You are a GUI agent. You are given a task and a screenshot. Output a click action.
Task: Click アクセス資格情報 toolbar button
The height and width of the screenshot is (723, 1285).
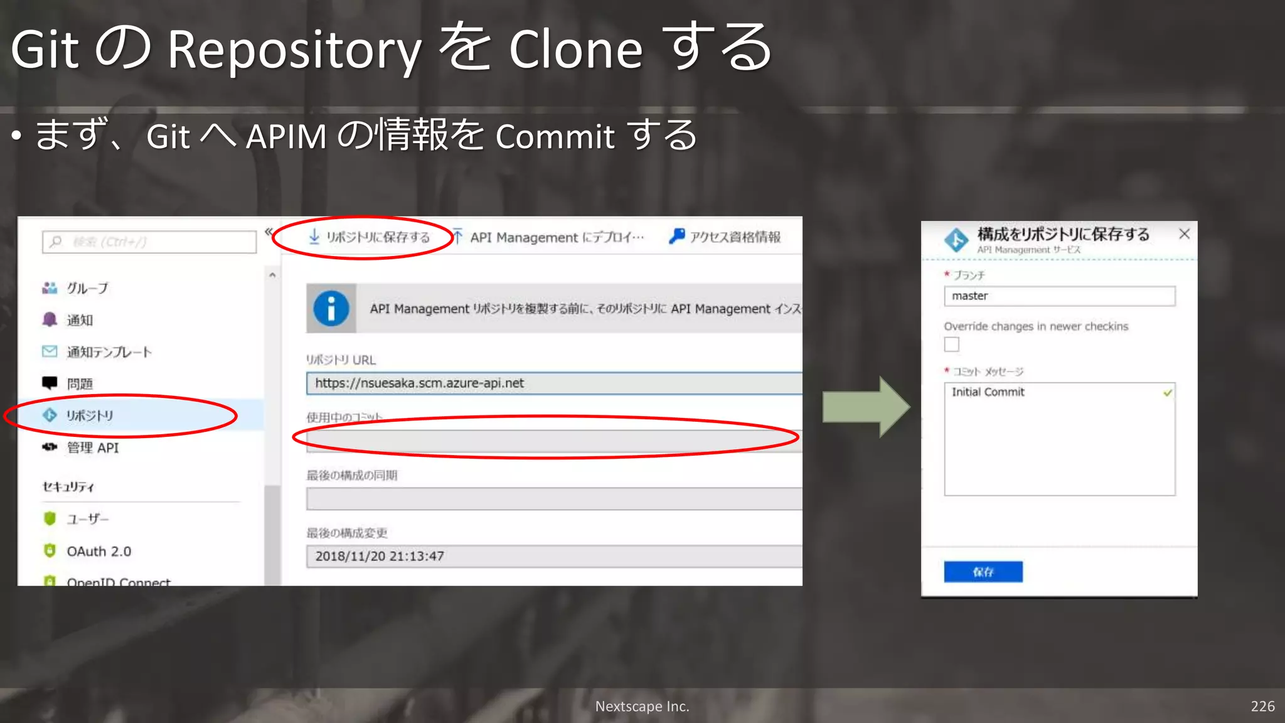(x=725, y=237)
